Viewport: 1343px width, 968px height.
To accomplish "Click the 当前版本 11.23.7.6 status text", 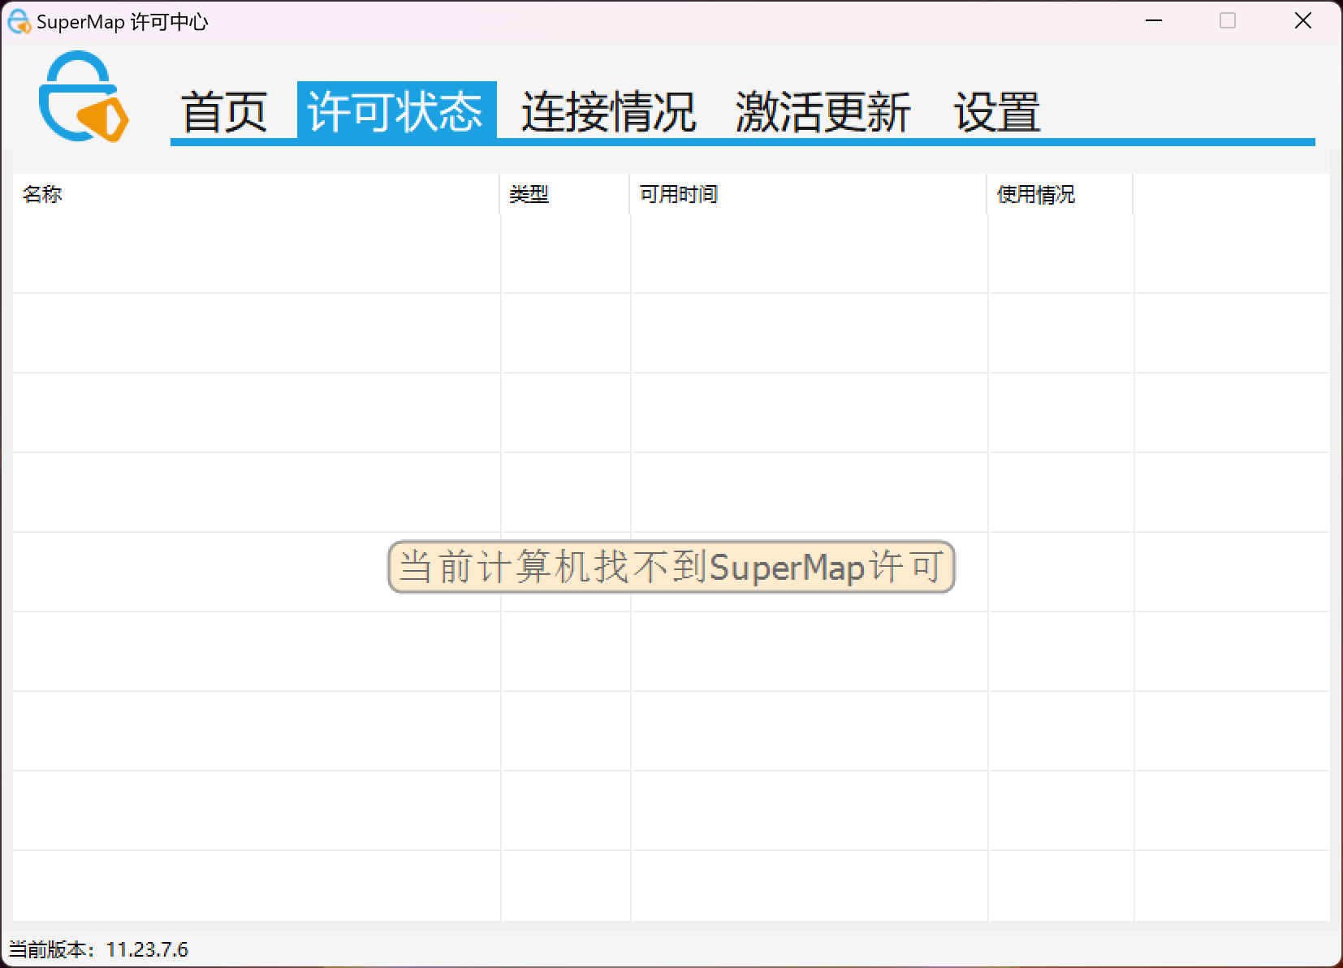I will coord(98,949).
